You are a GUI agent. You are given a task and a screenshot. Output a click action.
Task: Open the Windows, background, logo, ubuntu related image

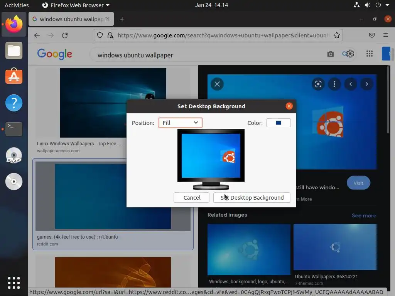[249, 249]
